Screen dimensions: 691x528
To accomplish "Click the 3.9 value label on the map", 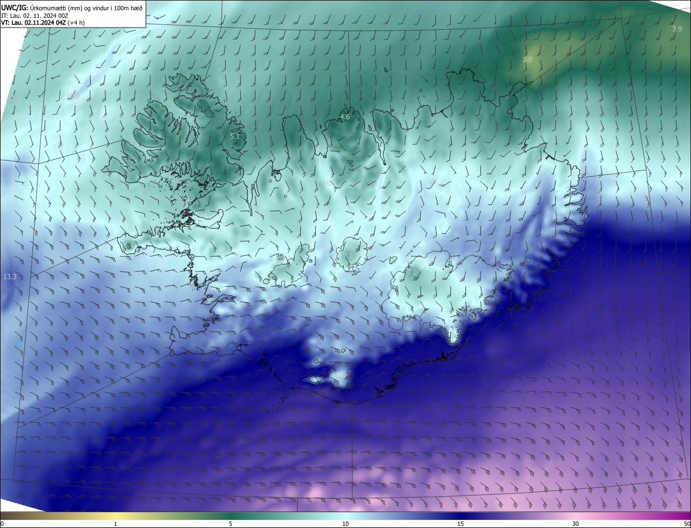I will point(677,29).
